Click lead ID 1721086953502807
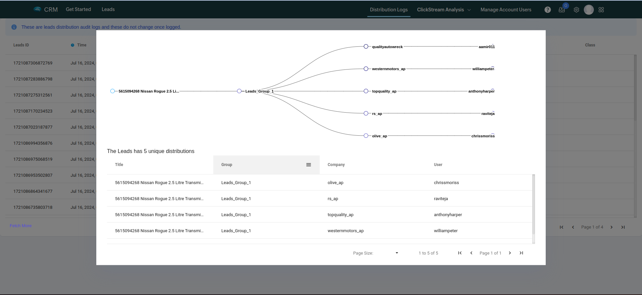 pos(33,175)
